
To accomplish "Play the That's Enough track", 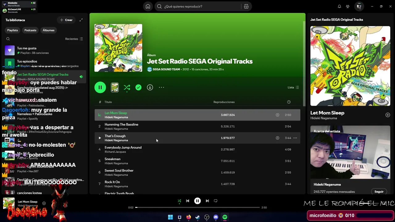I will [x=100, y=138].
